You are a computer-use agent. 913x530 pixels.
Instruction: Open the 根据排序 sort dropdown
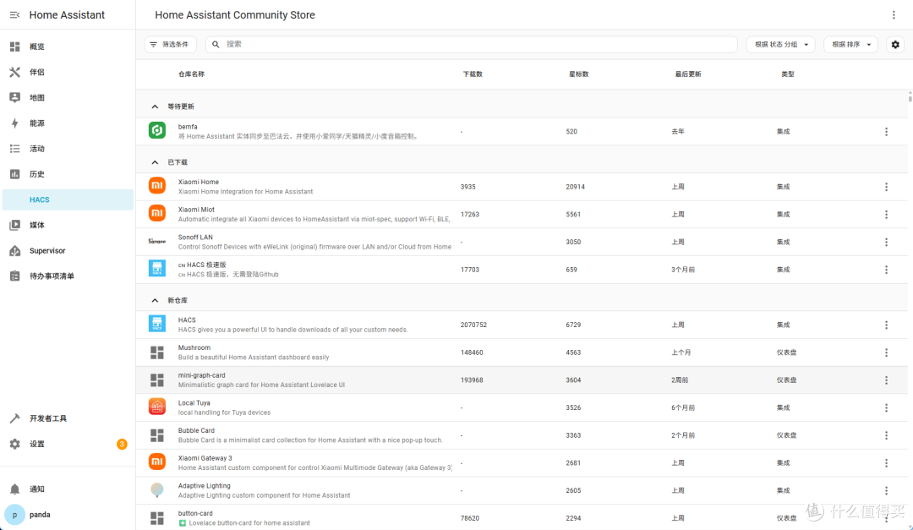[850, 44]
